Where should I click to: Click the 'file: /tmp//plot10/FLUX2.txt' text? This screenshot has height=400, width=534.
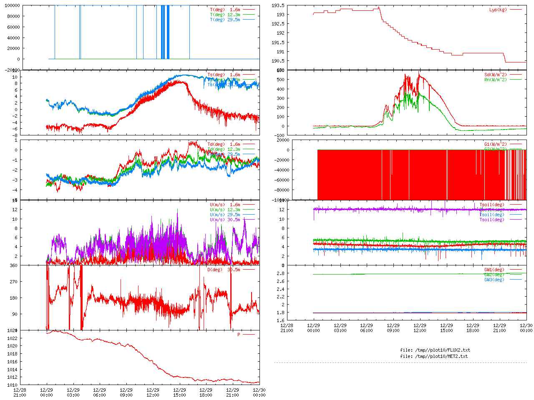[x=435, y=350]
